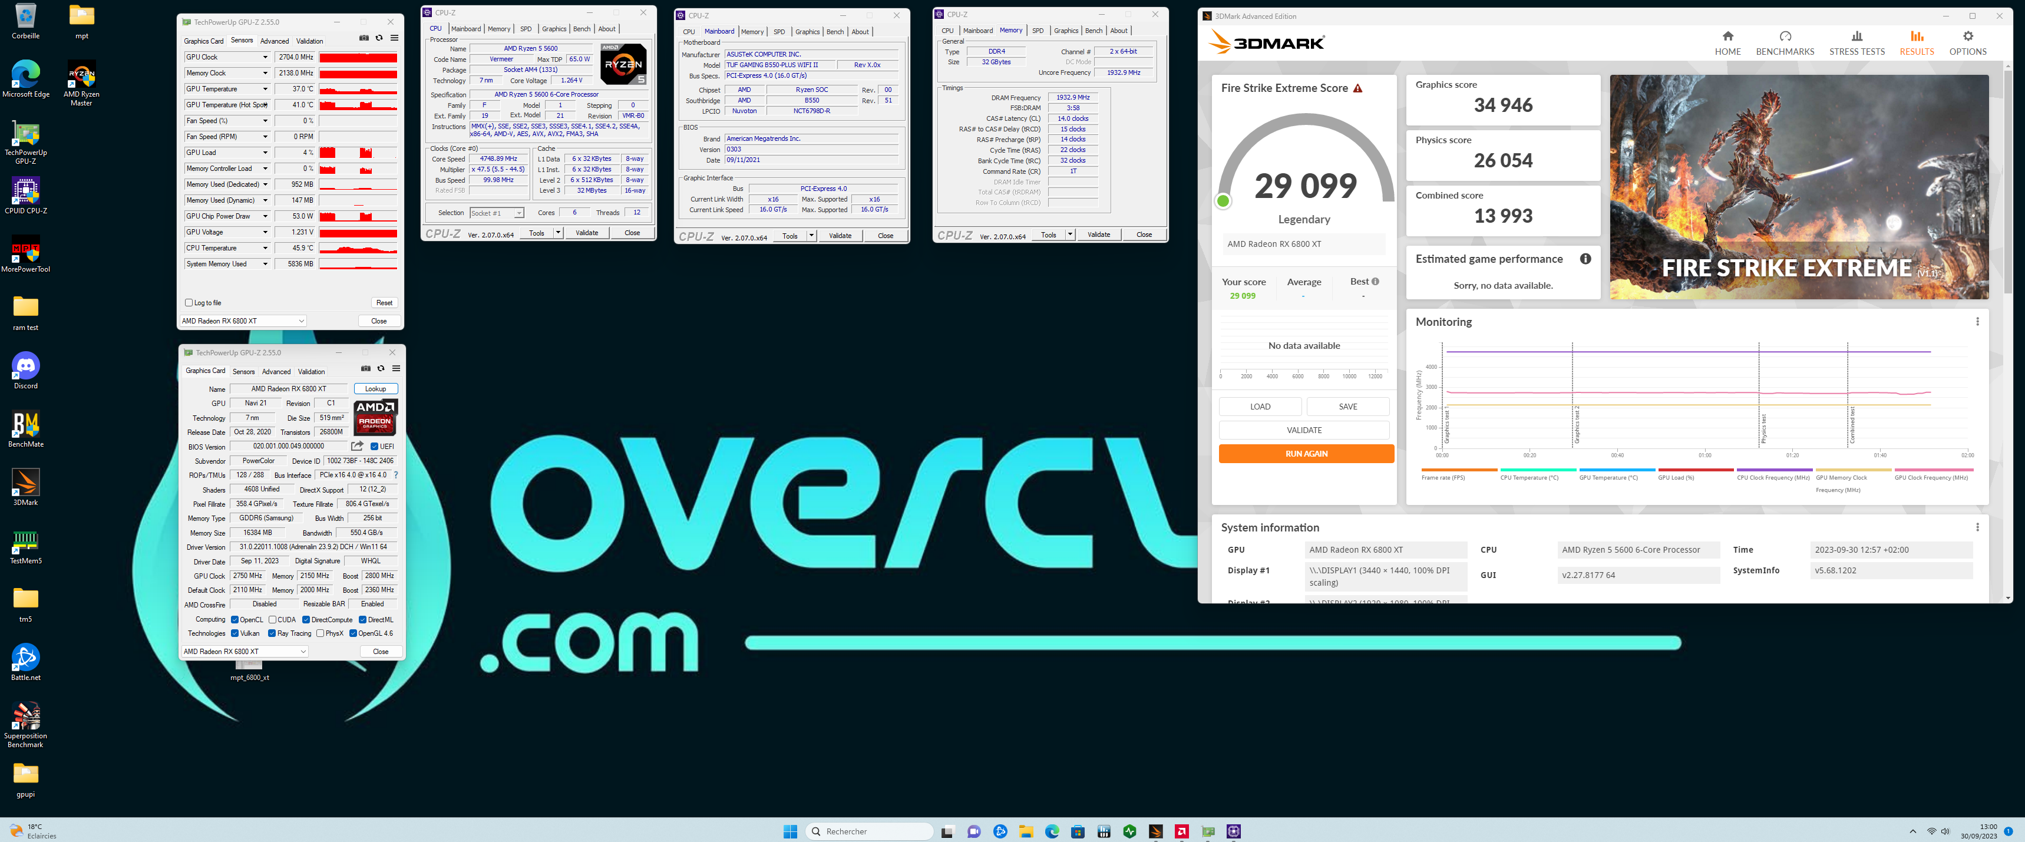Open Microsoft Store from the taskbar

point(1077,831)
